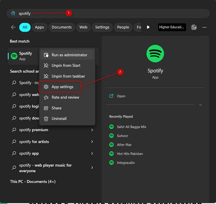Open the Spotify best match result
216x204 pixels.
pos(24,56)
